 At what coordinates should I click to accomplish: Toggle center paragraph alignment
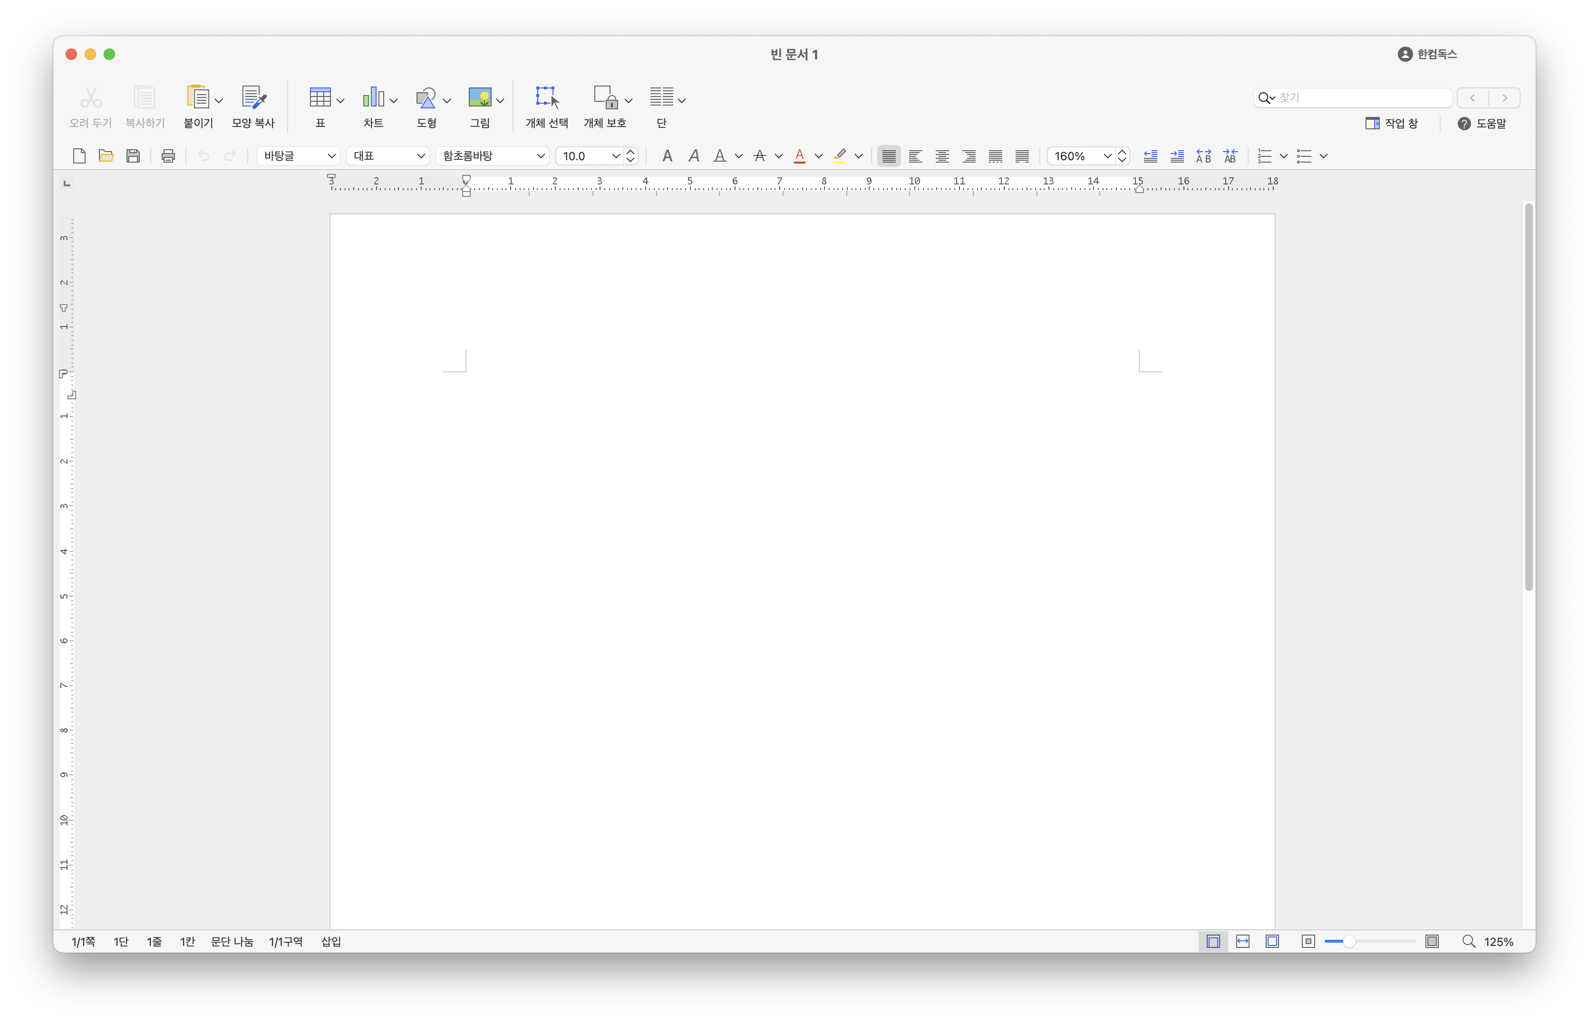tap(942, 156)
